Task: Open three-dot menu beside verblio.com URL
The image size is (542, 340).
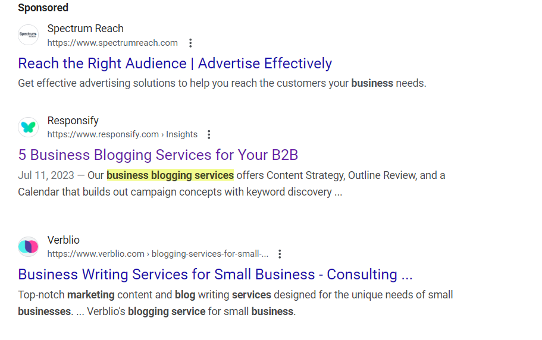Action: coord(280,254)
